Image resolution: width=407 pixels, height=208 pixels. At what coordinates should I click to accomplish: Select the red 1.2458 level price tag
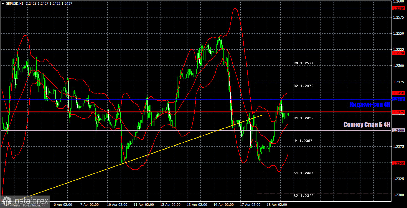pyautogui.click(x=399, y=93)
